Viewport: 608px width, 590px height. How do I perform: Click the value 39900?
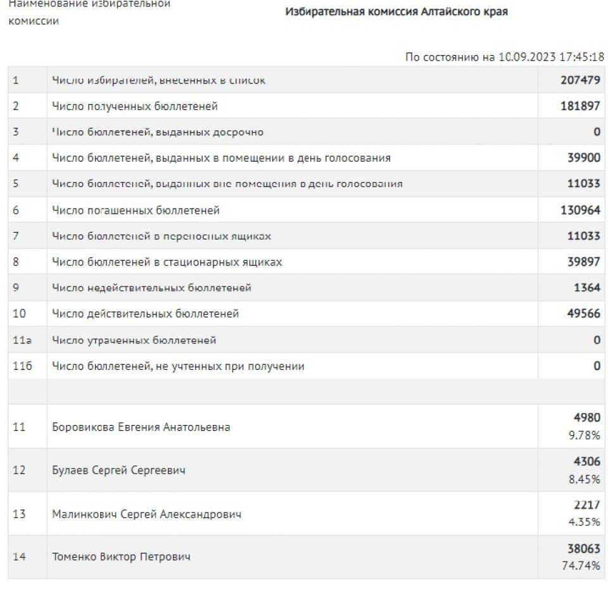[583, 158]
